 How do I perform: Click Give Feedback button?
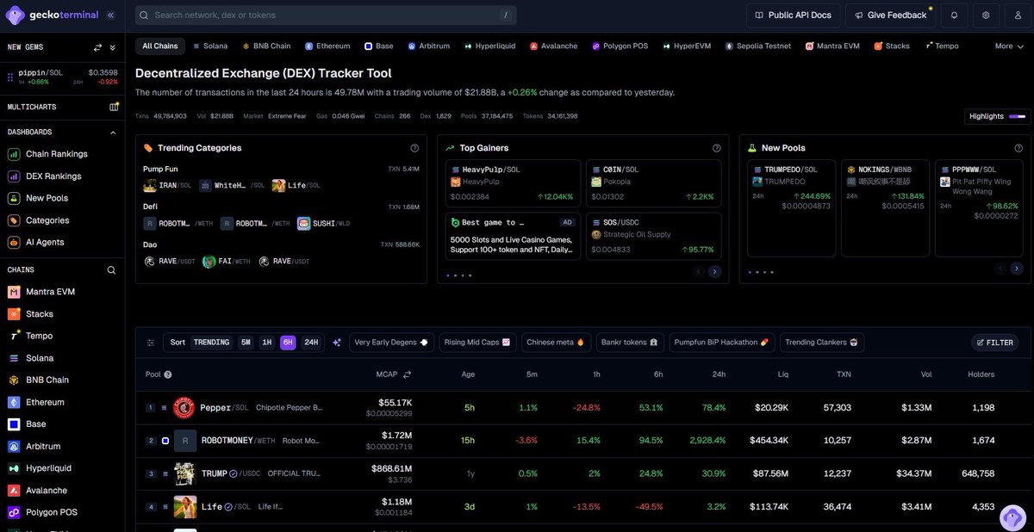coord(890,15)
